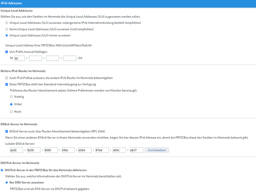256x192 pixels.
Task: Click the second empty ULA prefix field
Action: (x=35, y=58)
